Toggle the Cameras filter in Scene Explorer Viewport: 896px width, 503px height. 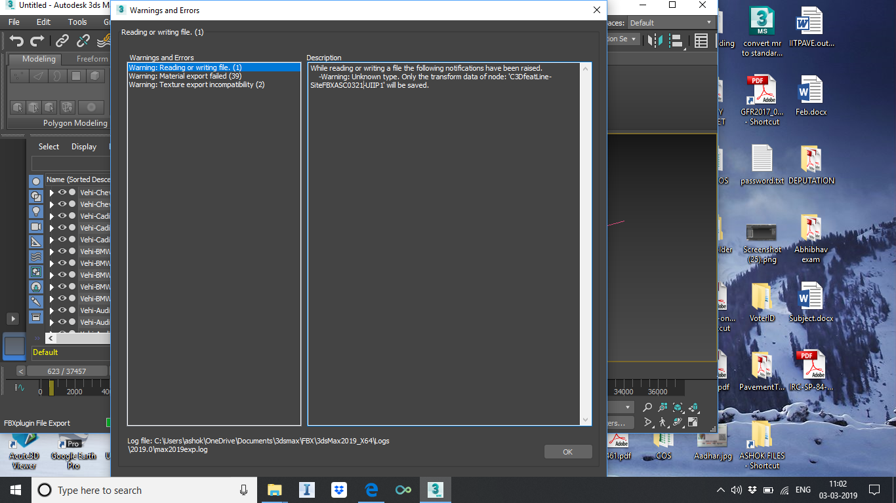[36, 226]
